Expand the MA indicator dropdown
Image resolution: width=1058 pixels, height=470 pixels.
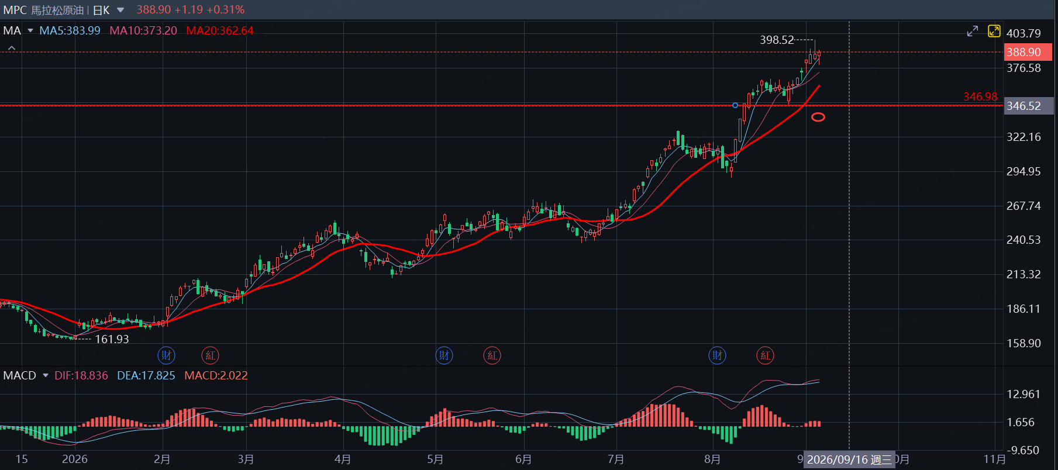[30, 30]
